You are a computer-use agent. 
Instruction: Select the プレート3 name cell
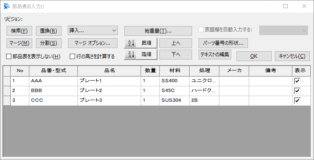pyautogui.click(x=109, y=101)
